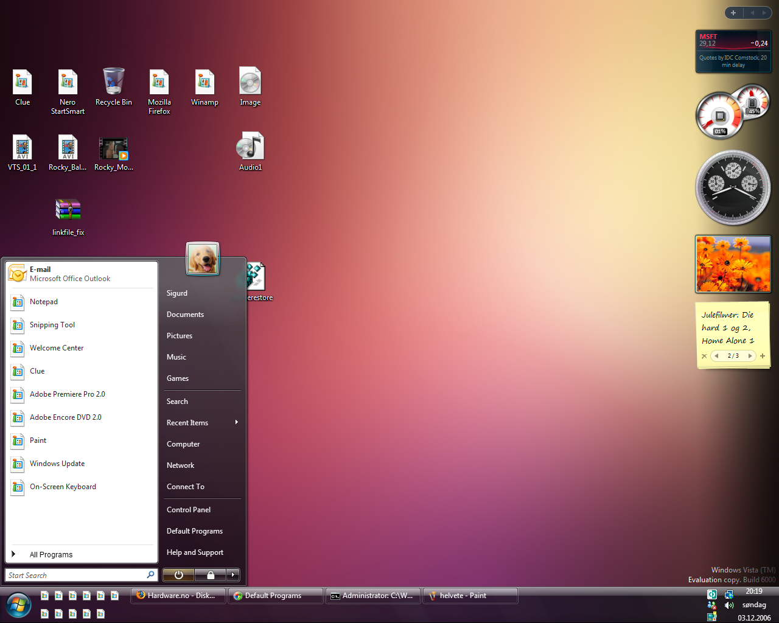Screen dimensions: 779x623
Task: Open Help and Support
Action: point(202,552)
